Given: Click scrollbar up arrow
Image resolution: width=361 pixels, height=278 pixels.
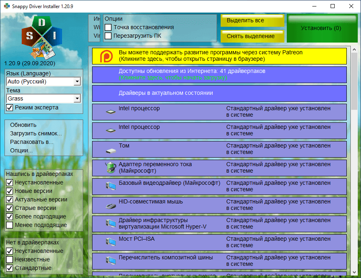Looking at the screenshot, I should (355, 49).
